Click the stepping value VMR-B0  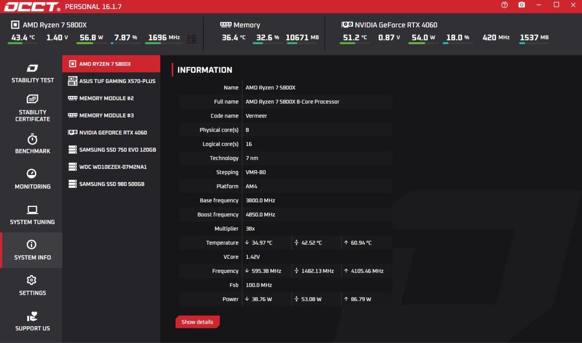(x=255, y=172)
